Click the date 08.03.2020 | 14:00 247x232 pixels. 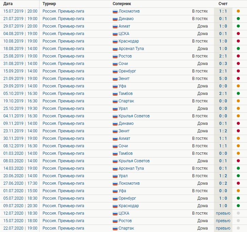pos(20,161)
